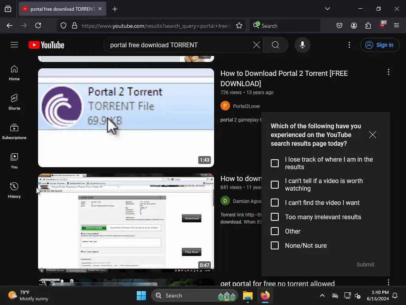This screenshot has height=305, width=406.
Task: Open the YouTube hamburger guide menu
Action: pyautogui.click(x=14, y=45)
